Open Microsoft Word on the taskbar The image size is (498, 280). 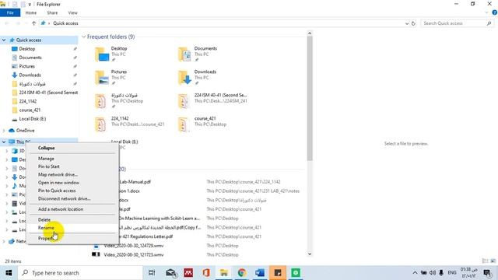point(259,273)
